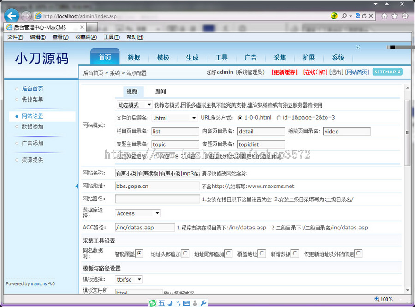Click the compatibility view broken-page icon

click(x=357, y=16)
